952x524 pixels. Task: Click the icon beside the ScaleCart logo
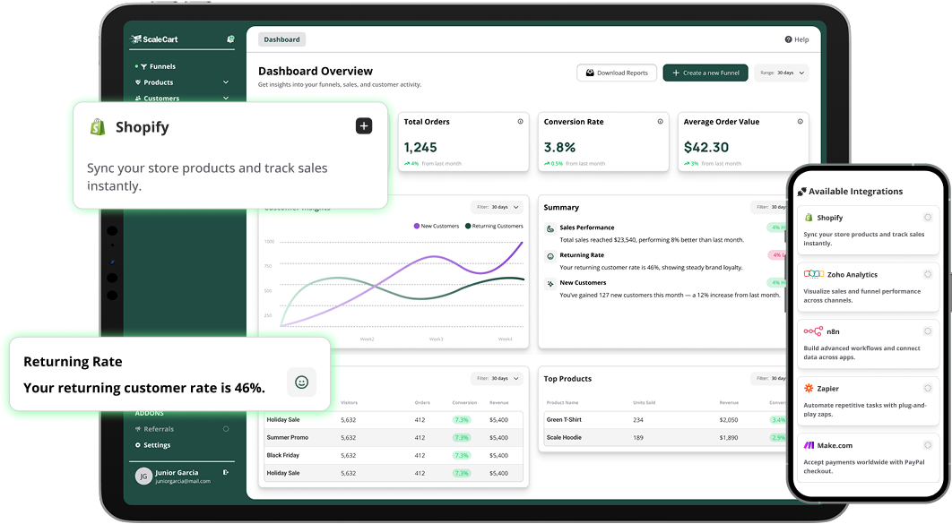(x=230, y=39)
